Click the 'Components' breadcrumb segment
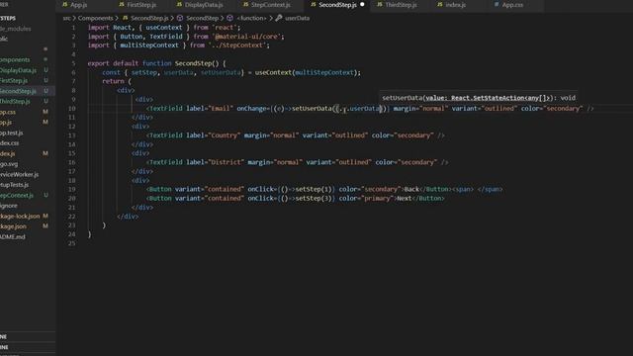This screenshot has height=356, width=633. click(95, 18)
